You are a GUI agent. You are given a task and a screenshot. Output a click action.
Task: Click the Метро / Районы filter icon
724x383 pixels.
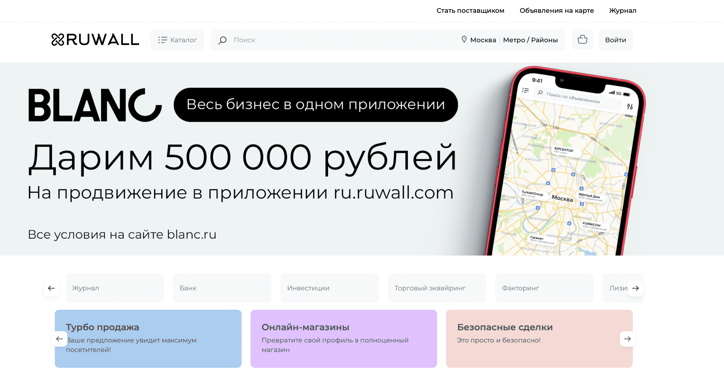[x=531, y=40]
